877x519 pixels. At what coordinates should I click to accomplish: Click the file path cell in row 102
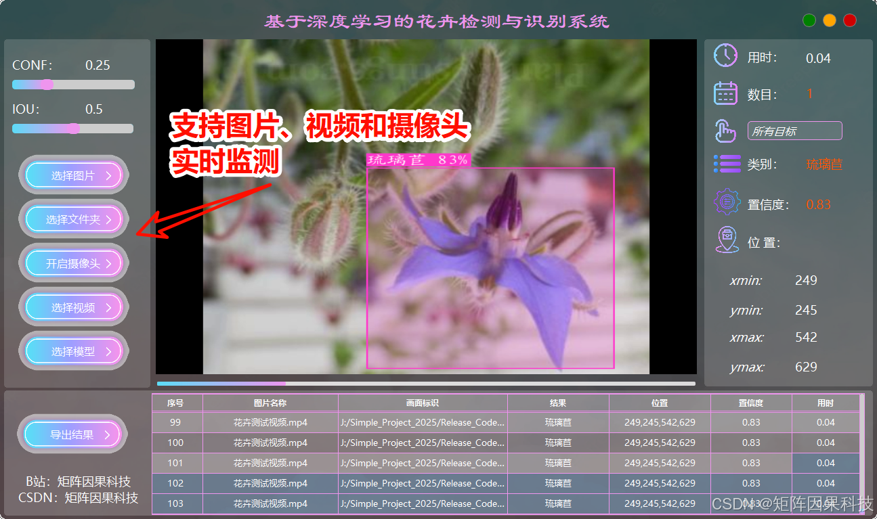click(423, 483)
